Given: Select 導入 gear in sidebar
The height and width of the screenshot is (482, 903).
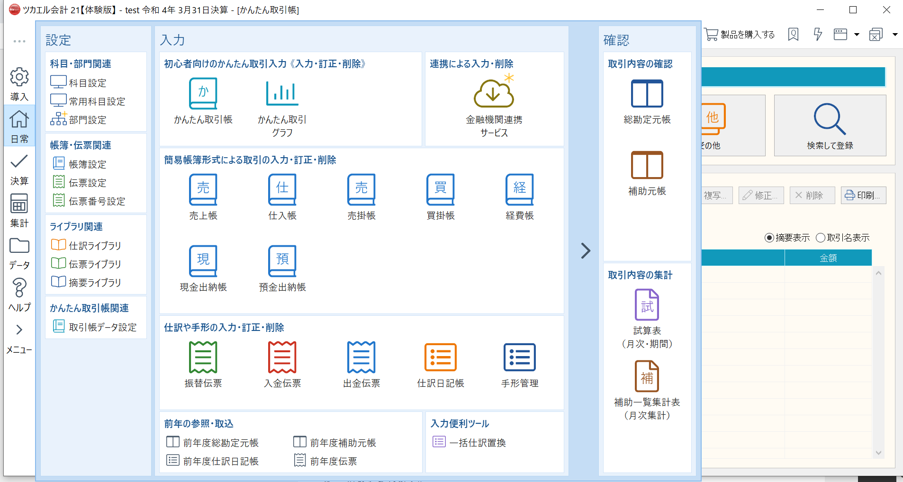Looking at the screenshot, I should [x=19, y=84].
